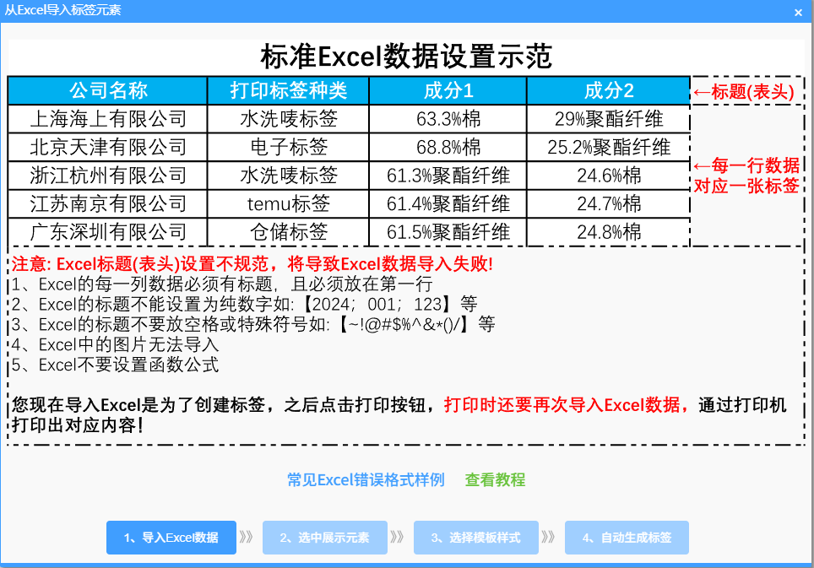
Task: Click the 打印标签种类 column header
Action: pyautogui.click(x=289, y=90)
